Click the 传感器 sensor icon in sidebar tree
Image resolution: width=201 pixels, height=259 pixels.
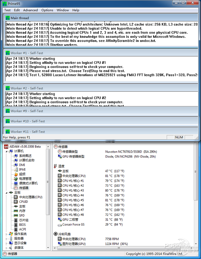[x=16, y=188]
